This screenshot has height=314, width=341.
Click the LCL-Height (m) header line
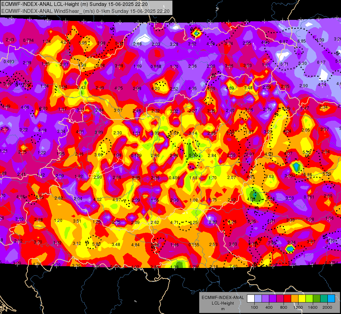point(75,4)
